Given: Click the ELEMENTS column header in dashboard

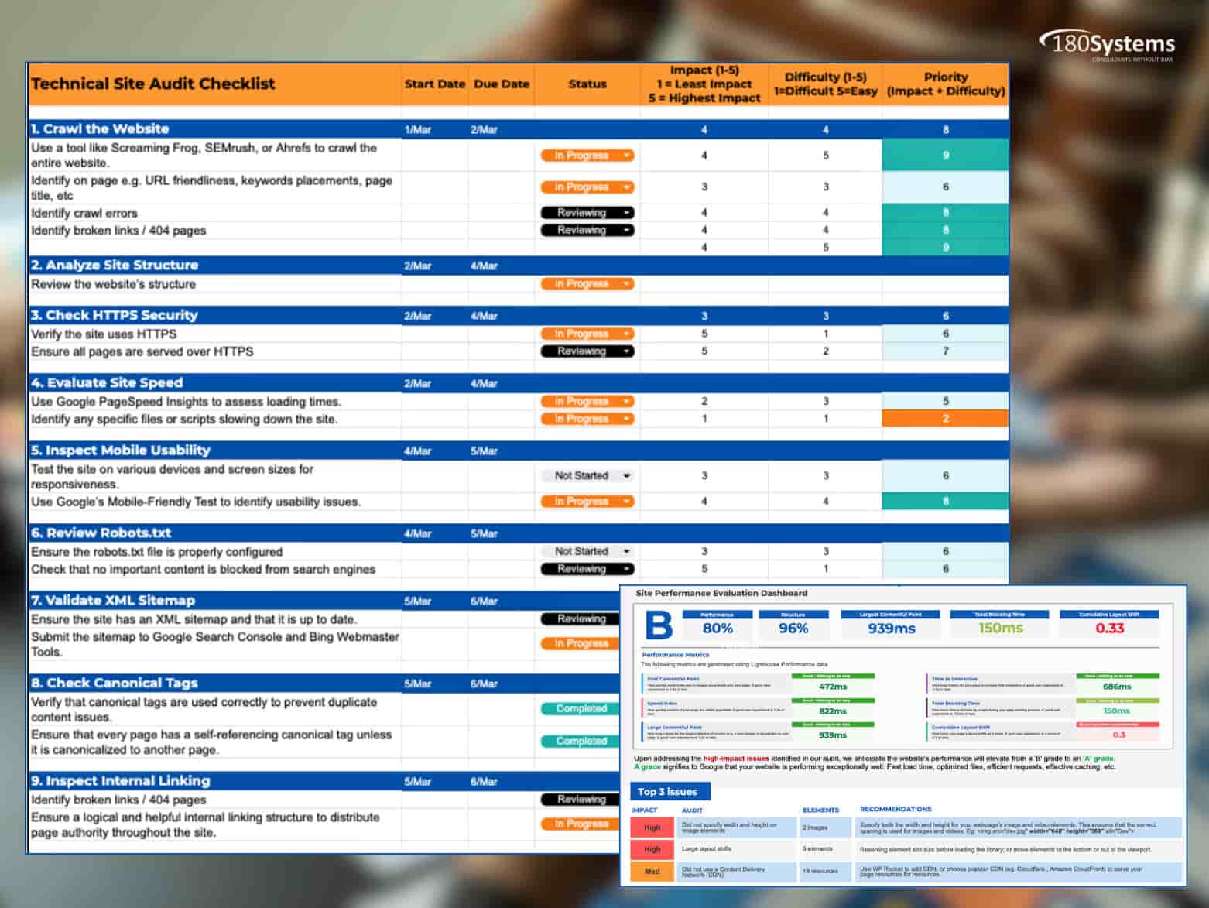Looking at the screenshot, I should click(820, 810).
